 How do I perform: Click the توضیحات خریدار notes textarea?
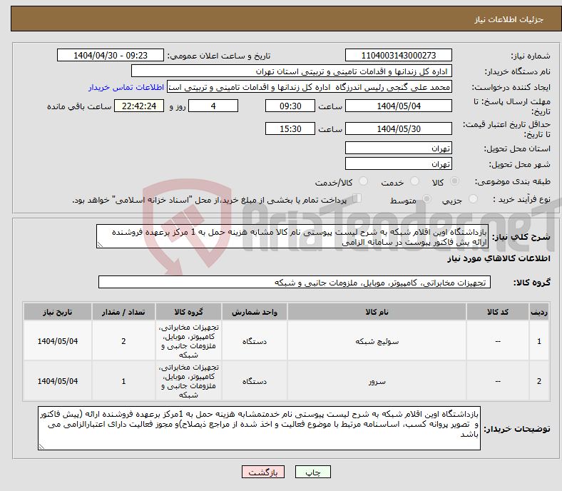click(259, 428)
